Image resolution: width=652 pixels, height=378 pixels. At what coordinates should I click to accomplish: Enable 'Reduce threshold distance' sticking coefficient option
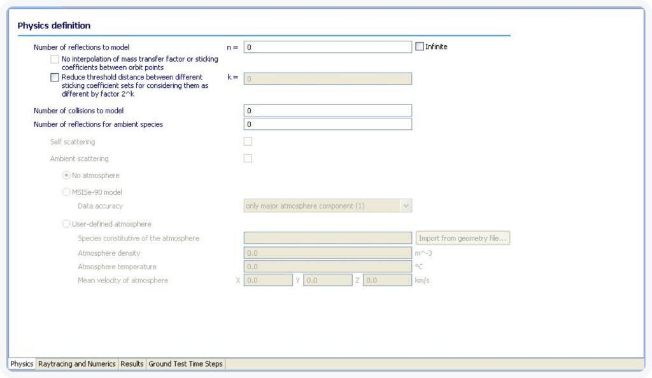coord(55,77)
